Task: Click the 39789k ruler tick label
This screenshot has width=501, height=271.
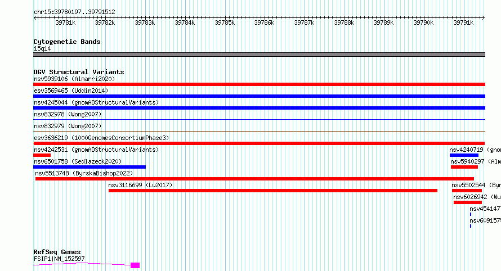Action: pyautogui.click(x=383, y=23)
